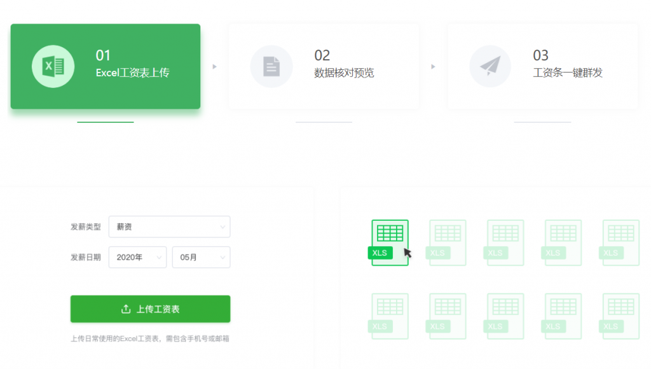Click the paper plane icon in step 03
Viewport: 651px width, 369px height.
(490, 66)
